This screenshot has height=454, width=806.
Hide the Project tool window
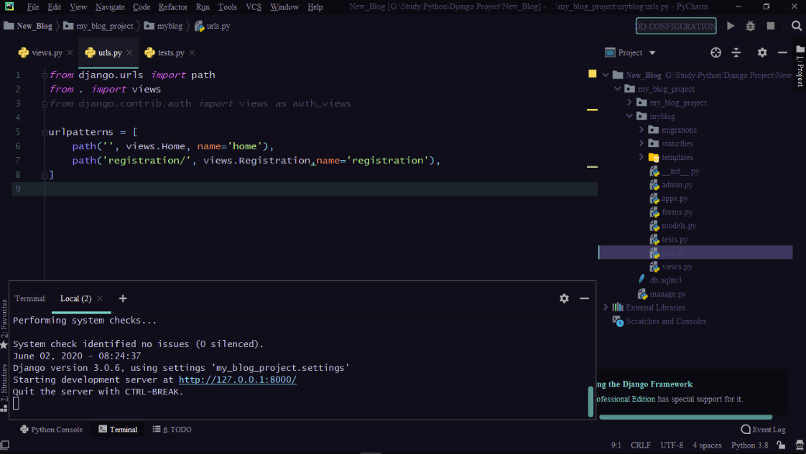(782, 52)
